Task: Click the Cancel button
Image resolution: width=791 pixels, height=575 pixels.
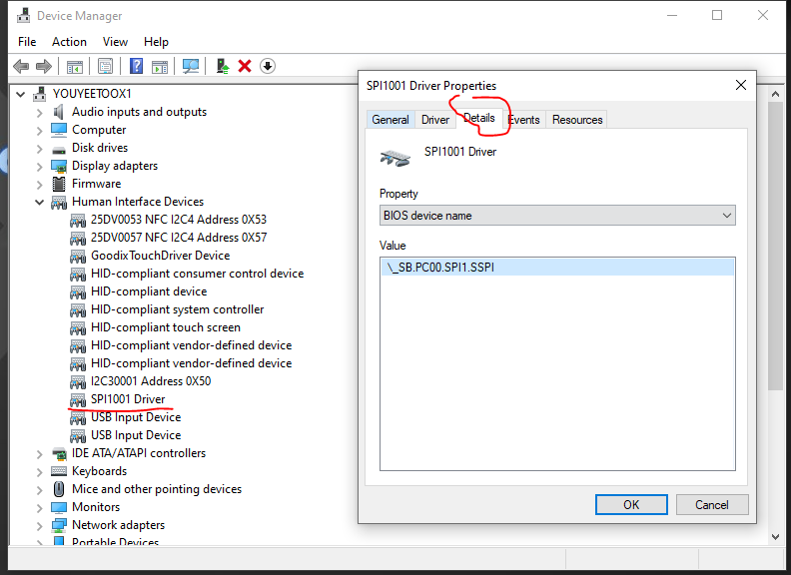Action: pos(712,505)
